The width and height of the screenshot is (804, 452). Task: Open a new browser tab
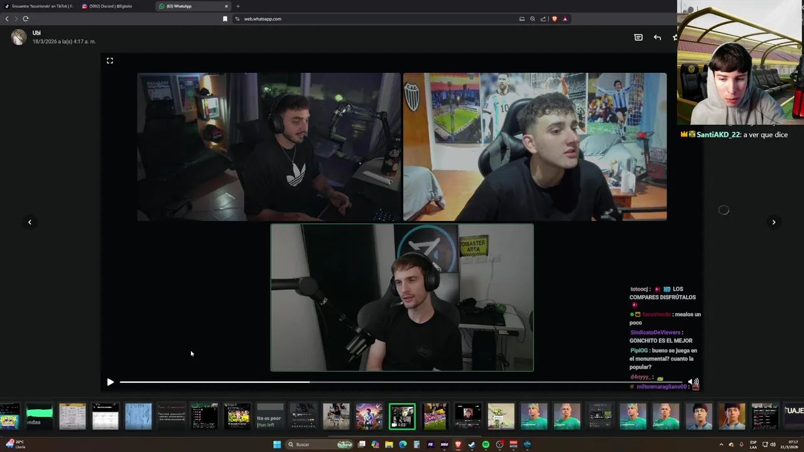237,6
